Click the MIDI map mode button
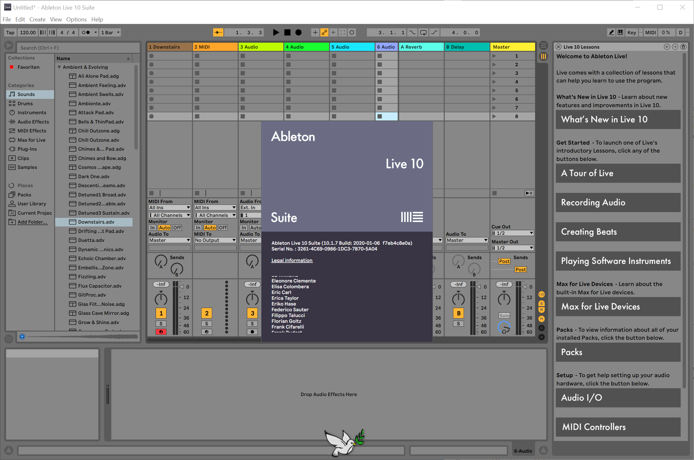This screenshot has width=694, height=460. point(650,32)
